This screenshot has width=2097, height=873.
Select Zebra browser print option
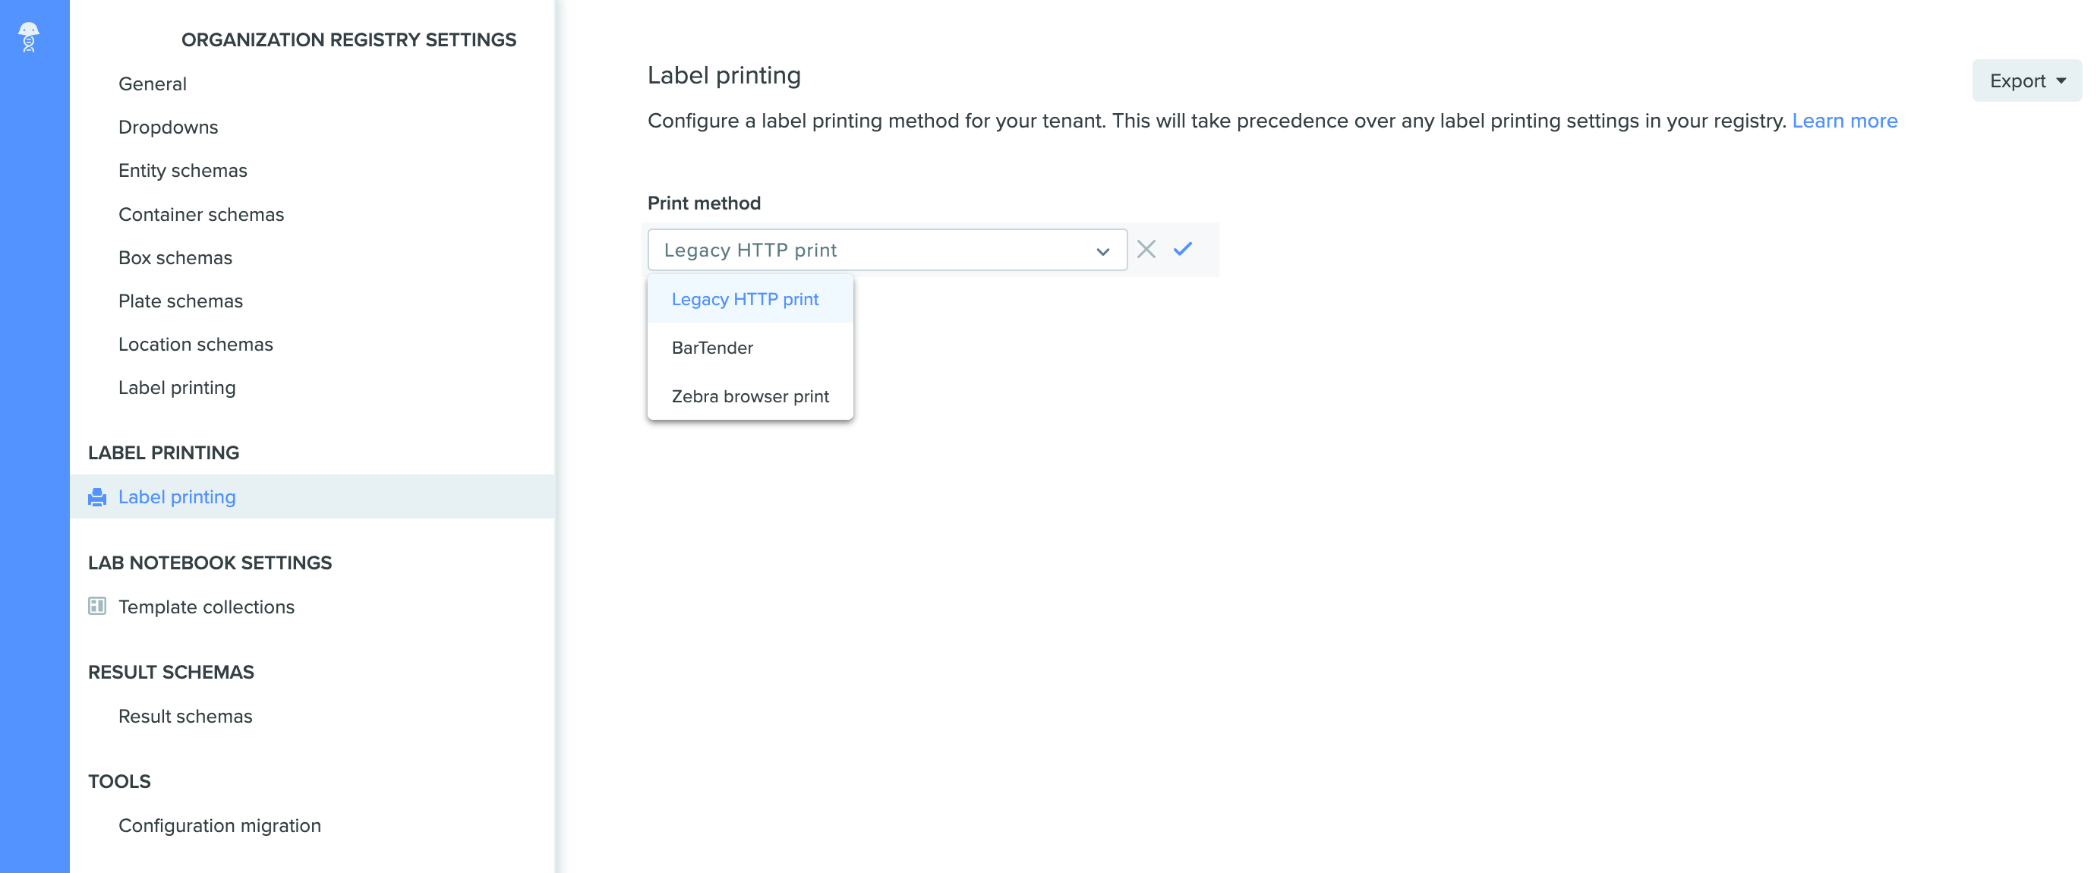point(750,396)
